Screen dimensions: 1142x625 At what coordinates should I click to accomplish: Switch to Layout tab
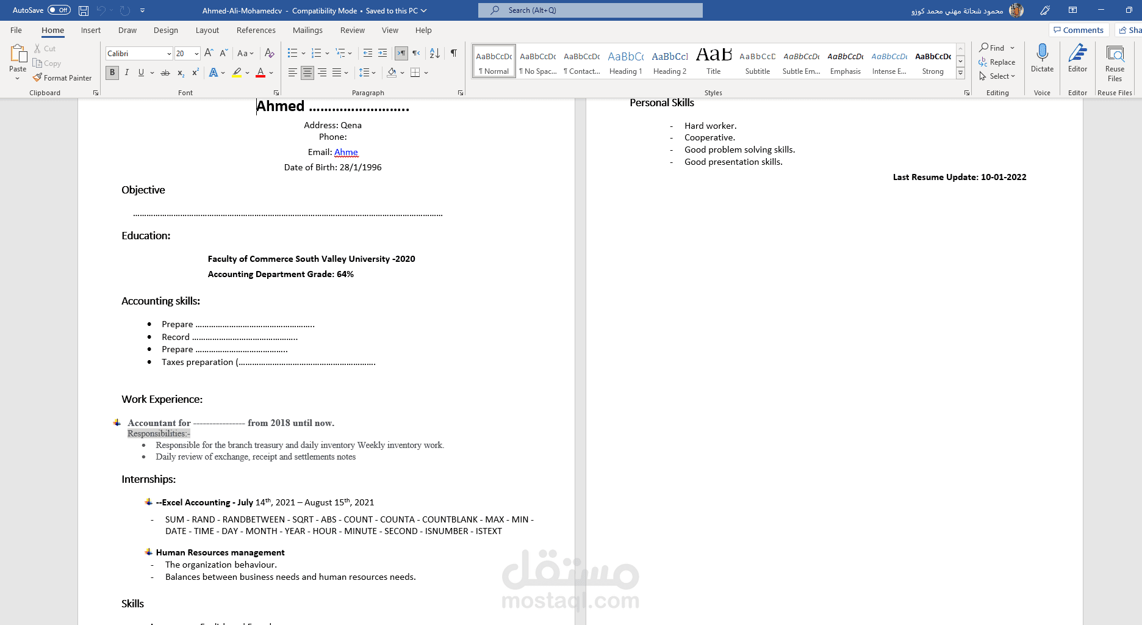pos(207,30)
